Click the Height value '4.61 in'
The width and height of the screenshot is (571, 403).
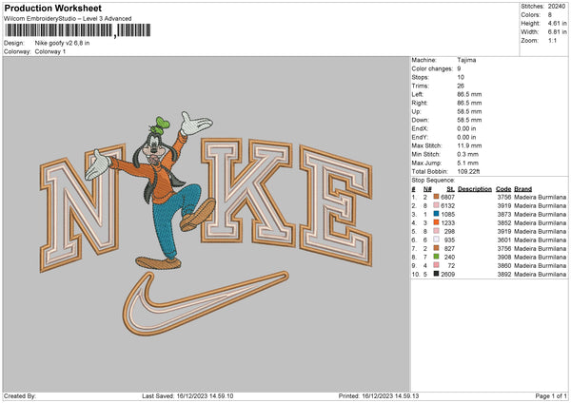(557, 23)
